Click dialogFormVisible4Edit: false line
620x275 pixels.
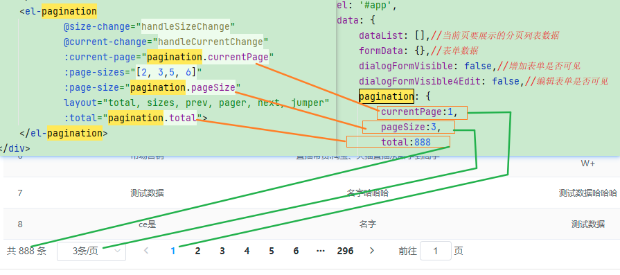pyautogui.click(x=484, y=82)
